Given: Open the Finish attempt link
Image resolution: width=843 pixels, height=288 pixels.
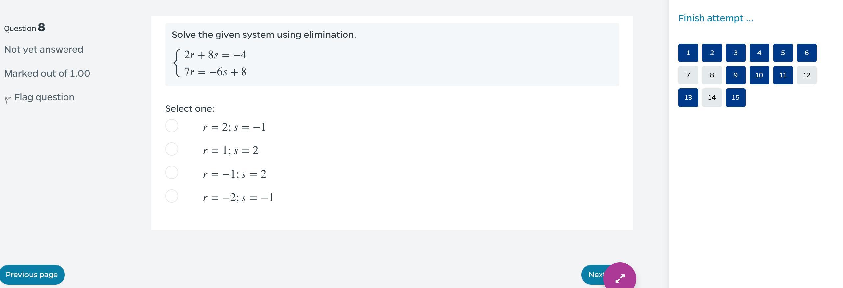Looking at the screenshot, I should pyautogui.click(x=716, y=18).
